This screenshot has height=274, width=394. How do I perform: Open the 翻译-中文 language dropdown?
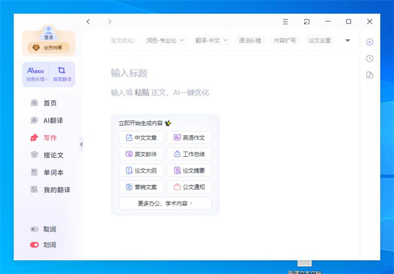click(211, 41)
